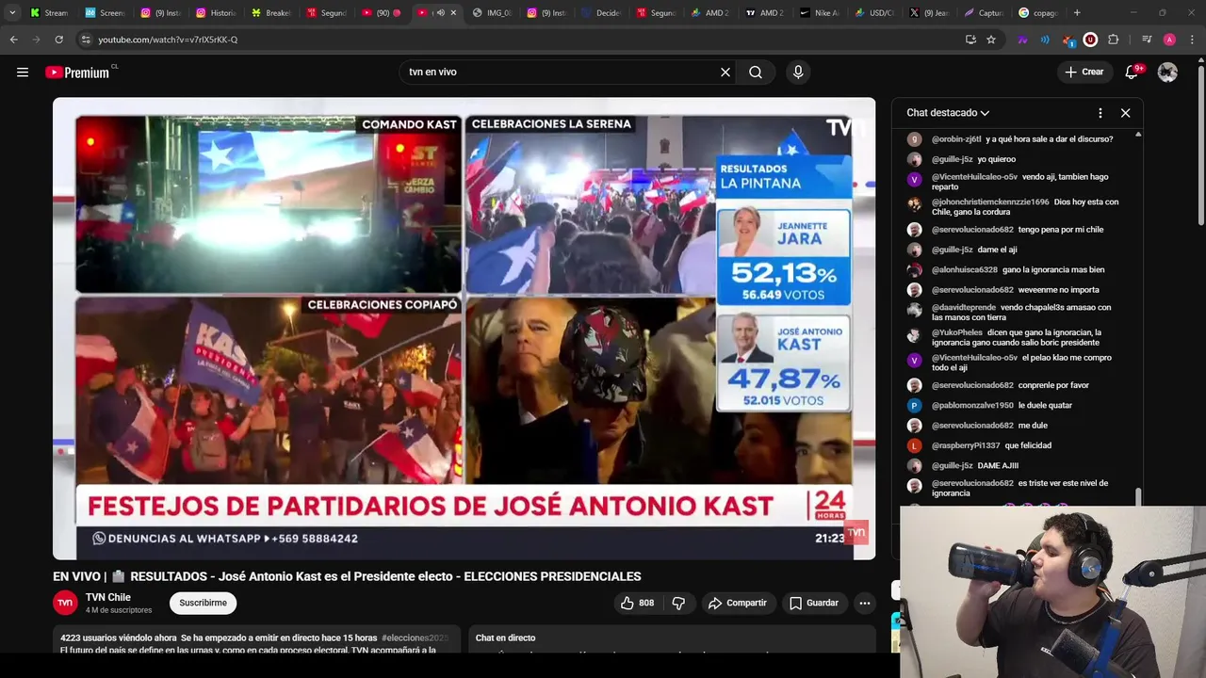Screen dimensions: 1206x678
Task: Open the browser three-dot menu
Action: (1192, 40)
